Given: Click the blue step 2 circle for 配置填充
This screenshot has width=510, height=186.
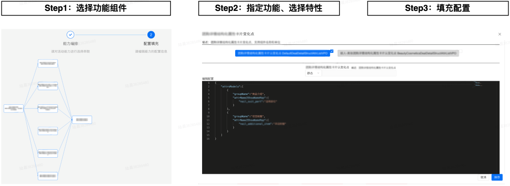Looking at the screenshot, I should (151, 34).
